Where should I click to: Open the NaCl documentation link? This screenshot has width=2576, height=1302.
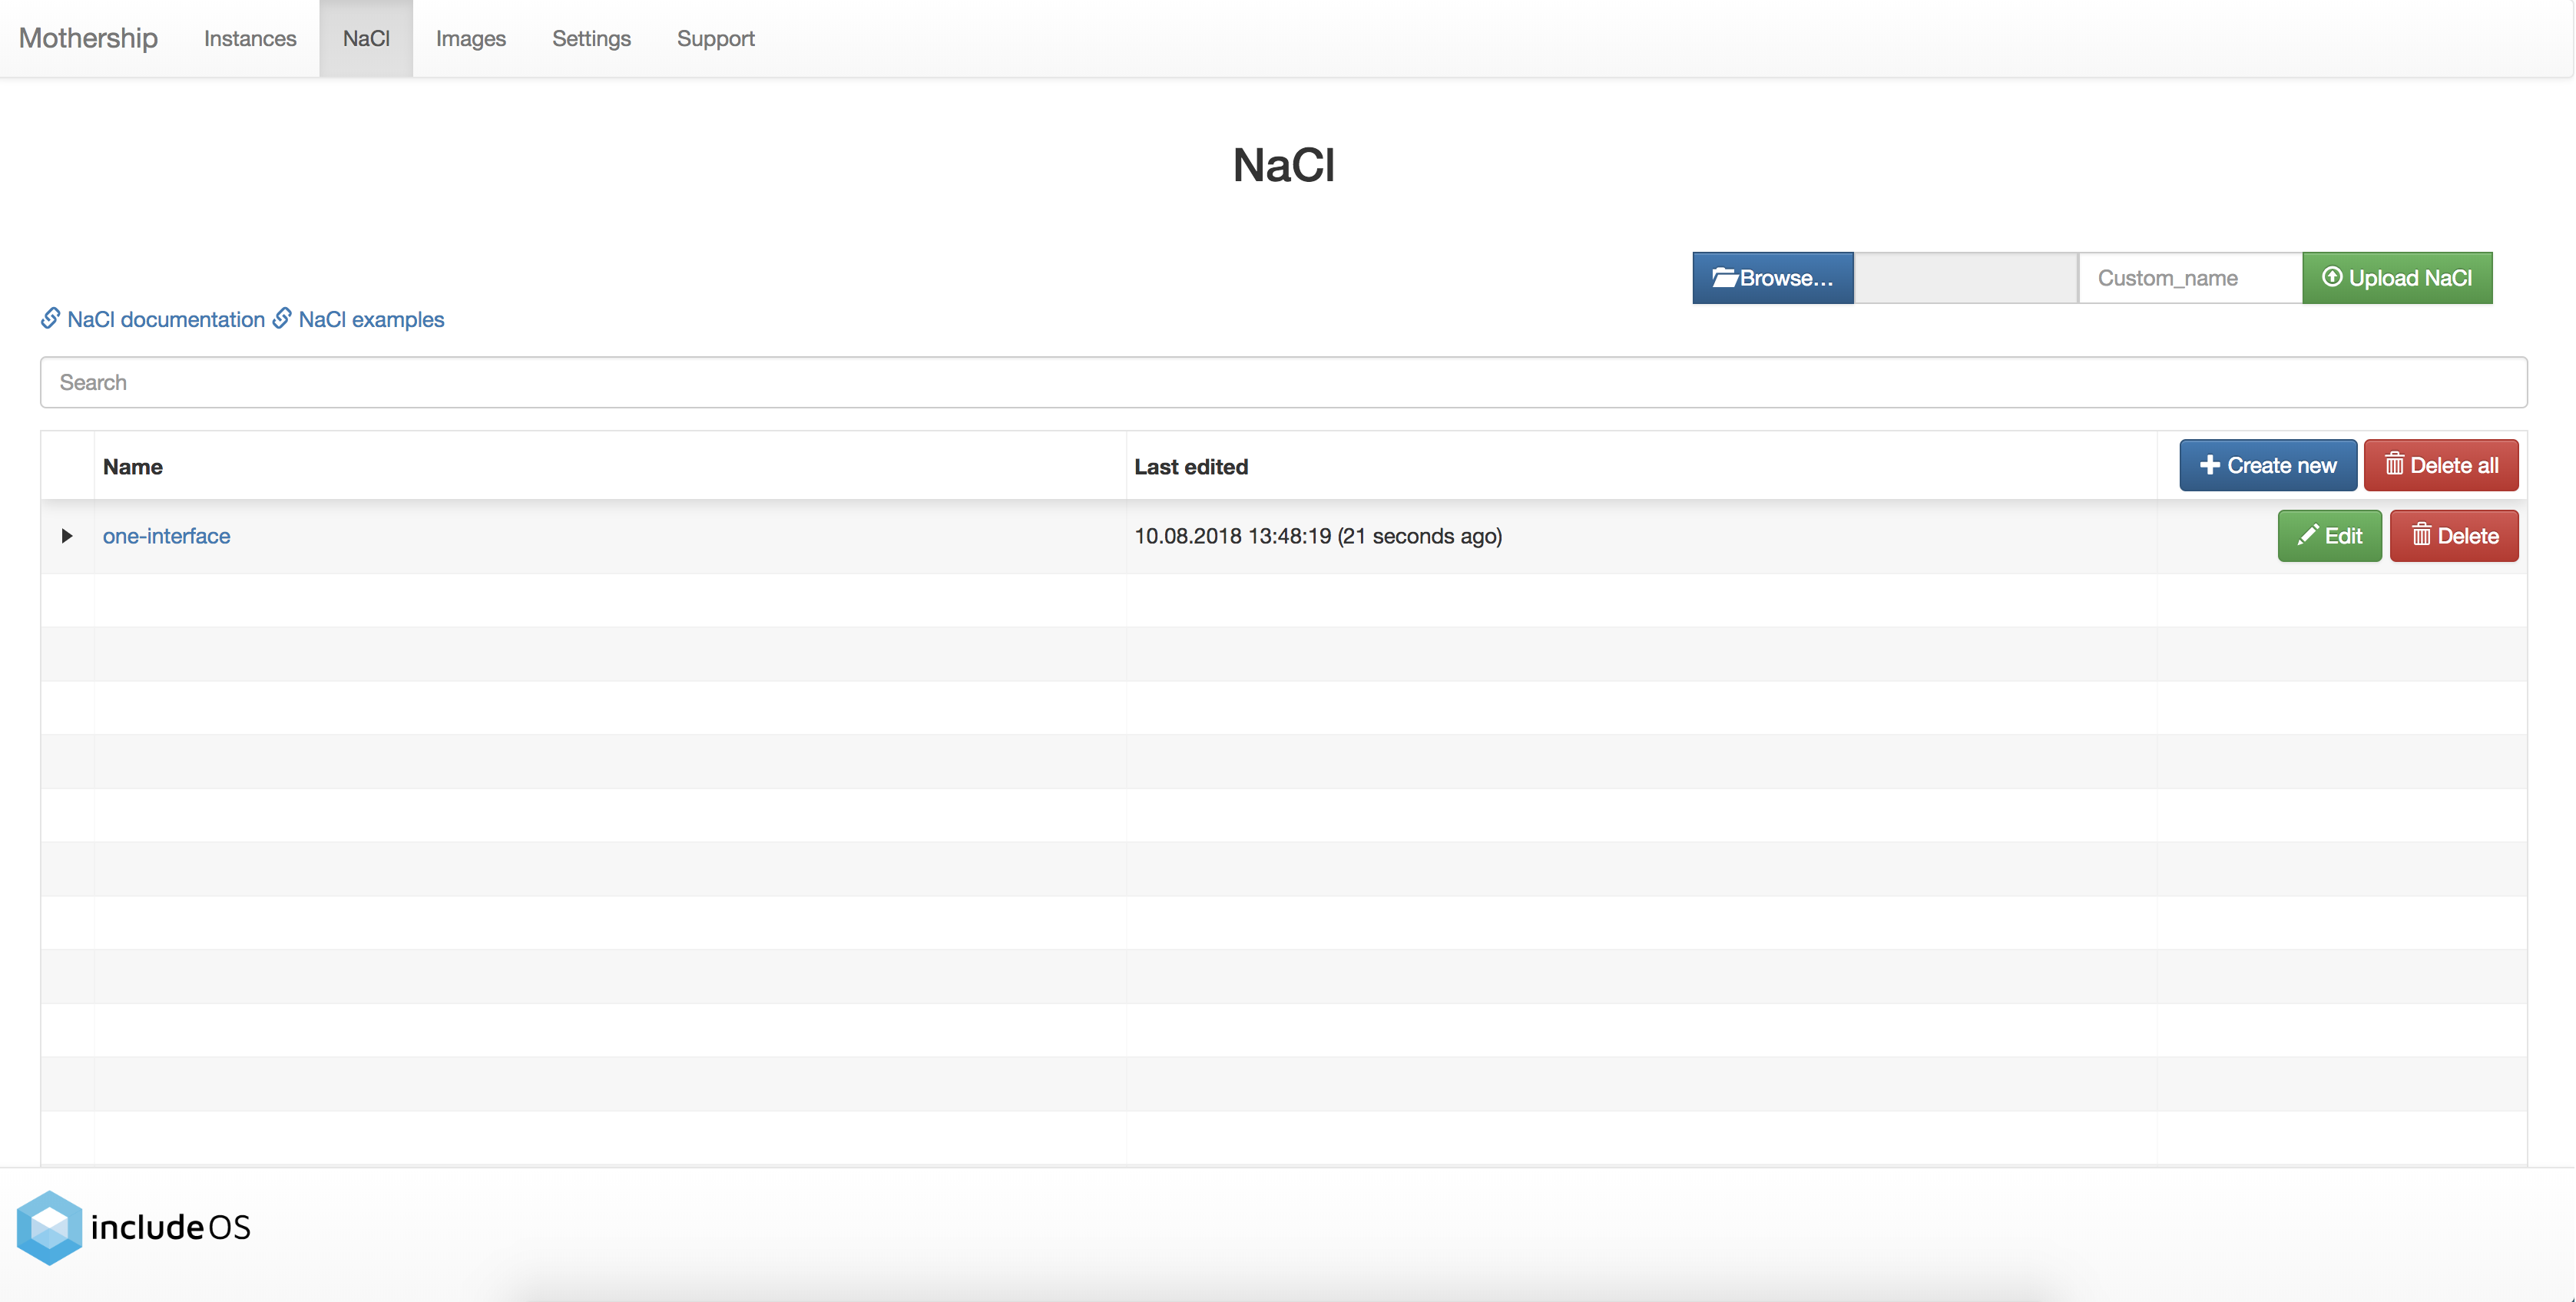click(153, 319)
